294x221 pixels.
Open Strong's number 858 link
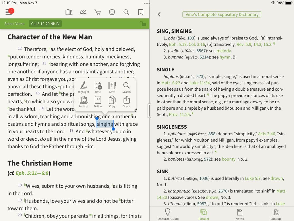point(212,134)
